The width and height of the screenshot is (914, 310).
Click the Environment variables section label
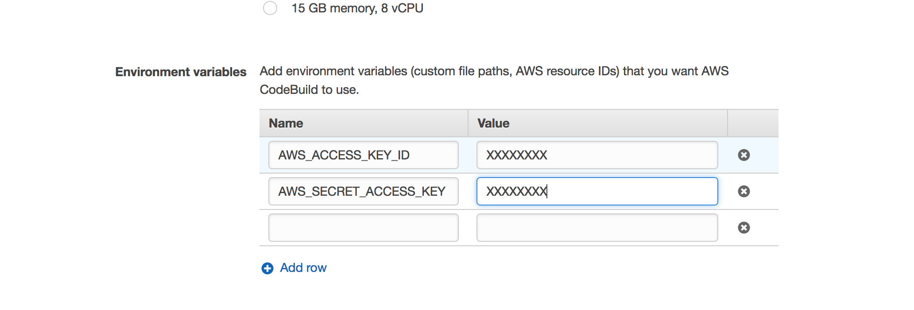181,72
